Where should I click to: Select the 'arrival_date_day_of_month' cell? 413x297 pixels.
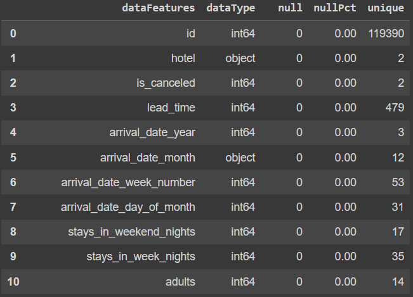(x=128, y=207)
